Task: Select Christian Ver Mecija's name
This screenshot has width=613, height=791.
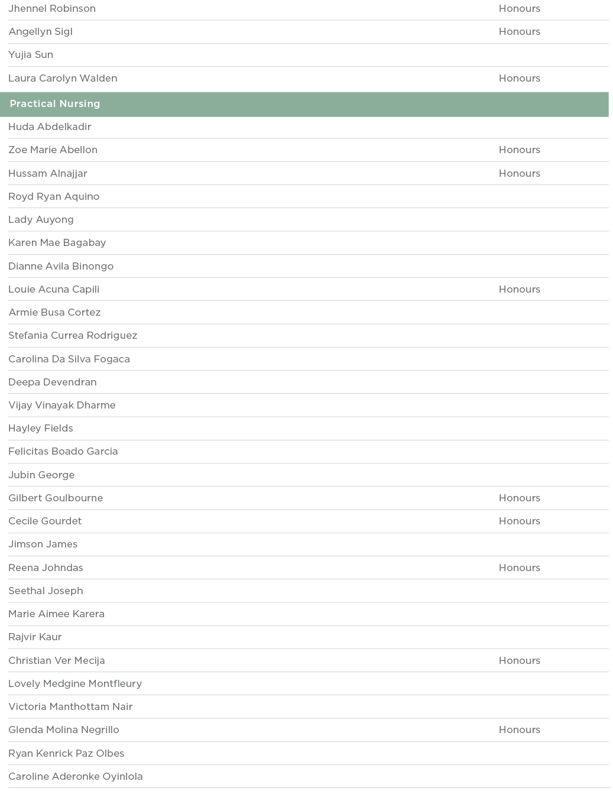Action: [56, 660]
